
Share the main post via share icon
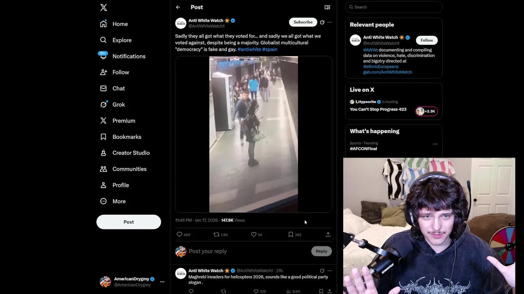[x=328, y=234]
